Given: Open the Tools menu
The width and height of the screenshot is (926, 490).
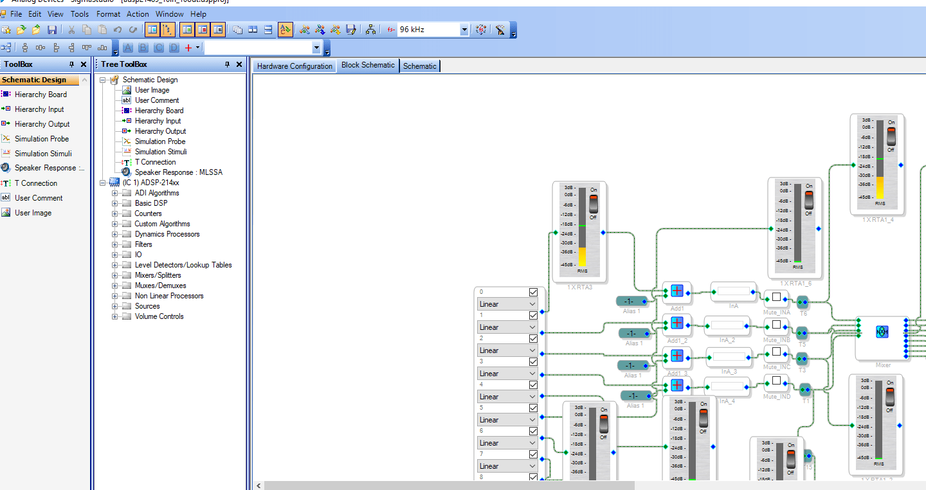Looking at the screenshot, I should click(x=80, y=14).
